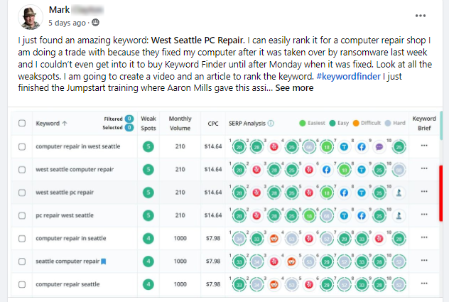Click weak spots badge for west seattle pc repair
Viewport: 449px width, 302px height.
point(147,193)
